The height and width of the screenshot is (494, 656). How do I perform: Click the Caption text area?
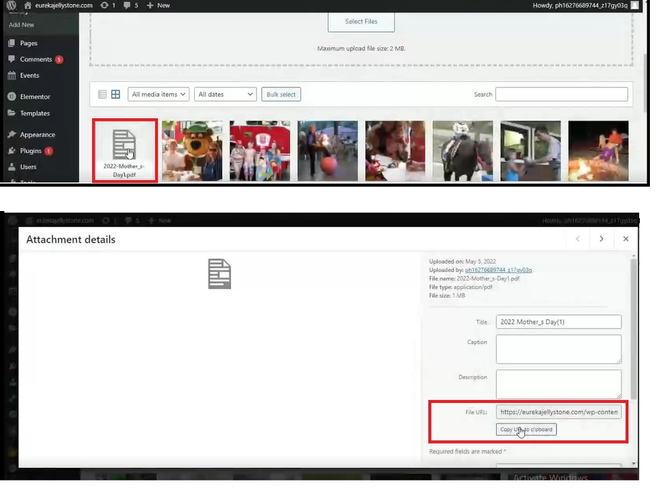[559, 349]
